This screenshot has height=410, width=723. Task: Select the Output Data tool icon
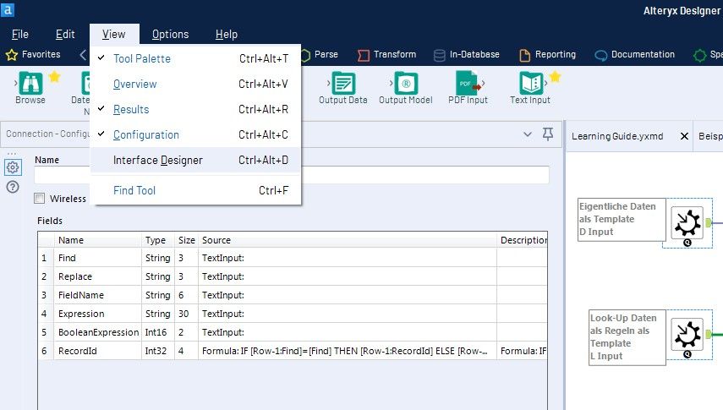pyautogui.click(x=343, y=83)
